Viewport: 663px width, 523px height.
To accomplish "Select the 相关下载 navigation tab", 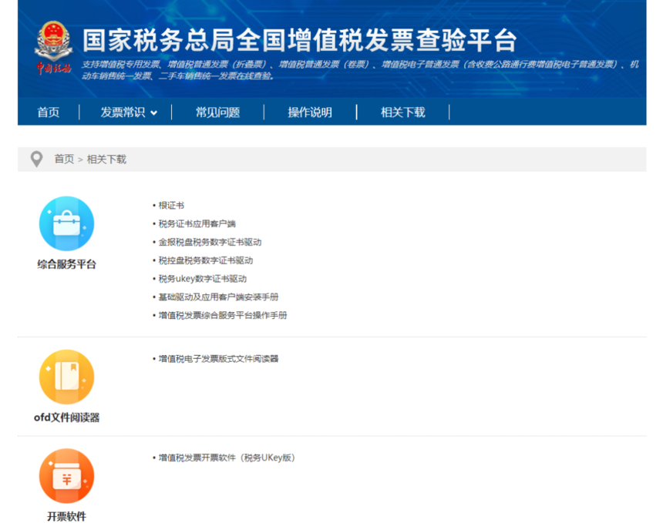I will point(402,112).
